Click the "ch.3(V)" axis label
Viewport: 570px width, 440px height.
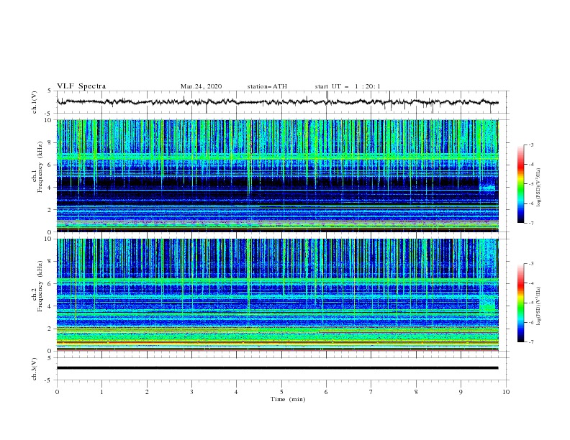click(x=35, y=369)
